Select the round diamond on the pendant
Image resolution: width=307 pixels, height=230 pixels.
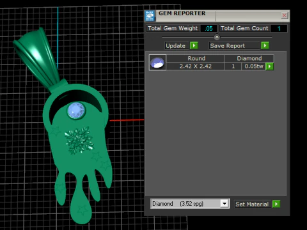76,111
